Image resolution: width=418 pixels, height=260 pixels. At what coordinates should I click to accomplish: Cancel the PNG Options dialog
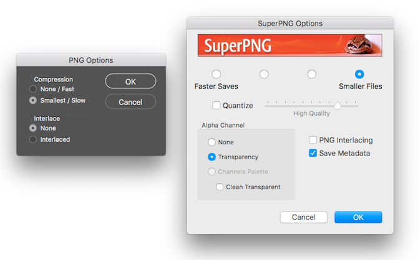pos(130,102)
